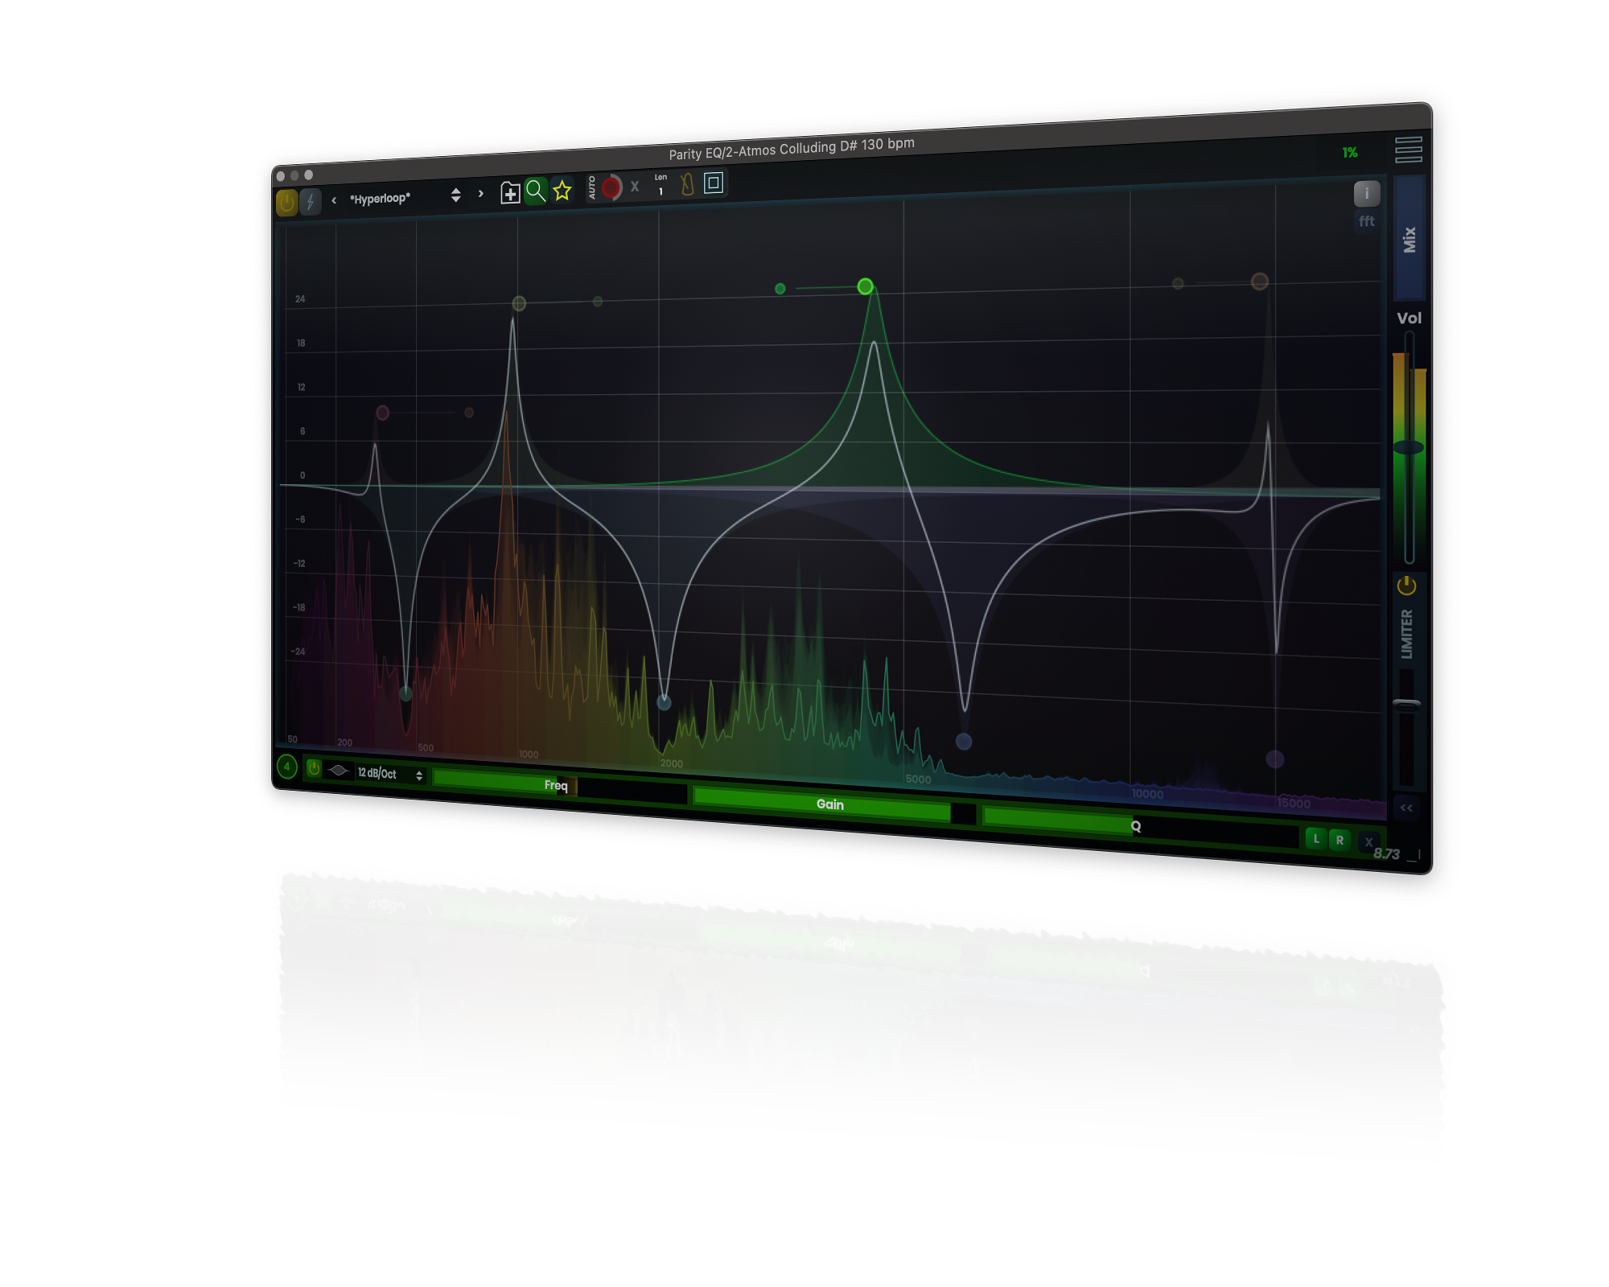This screenshot has height=1287, width=1609.
Task: Toggle the yellow plugin power button
Action: [x=286, y=203]
